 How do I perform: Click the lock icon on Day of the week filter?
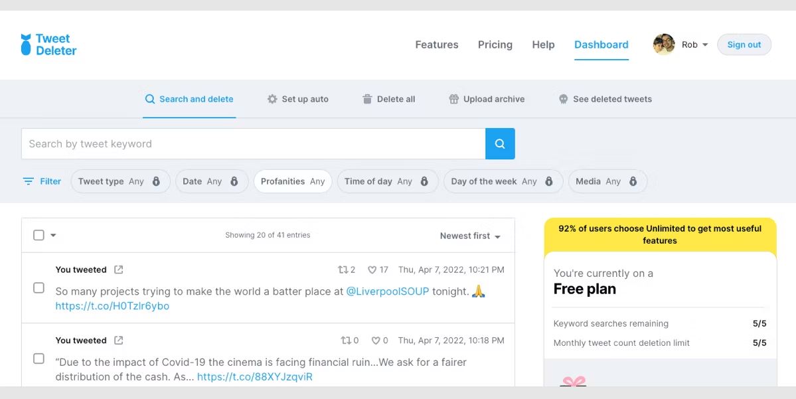(x=549, y=181)
